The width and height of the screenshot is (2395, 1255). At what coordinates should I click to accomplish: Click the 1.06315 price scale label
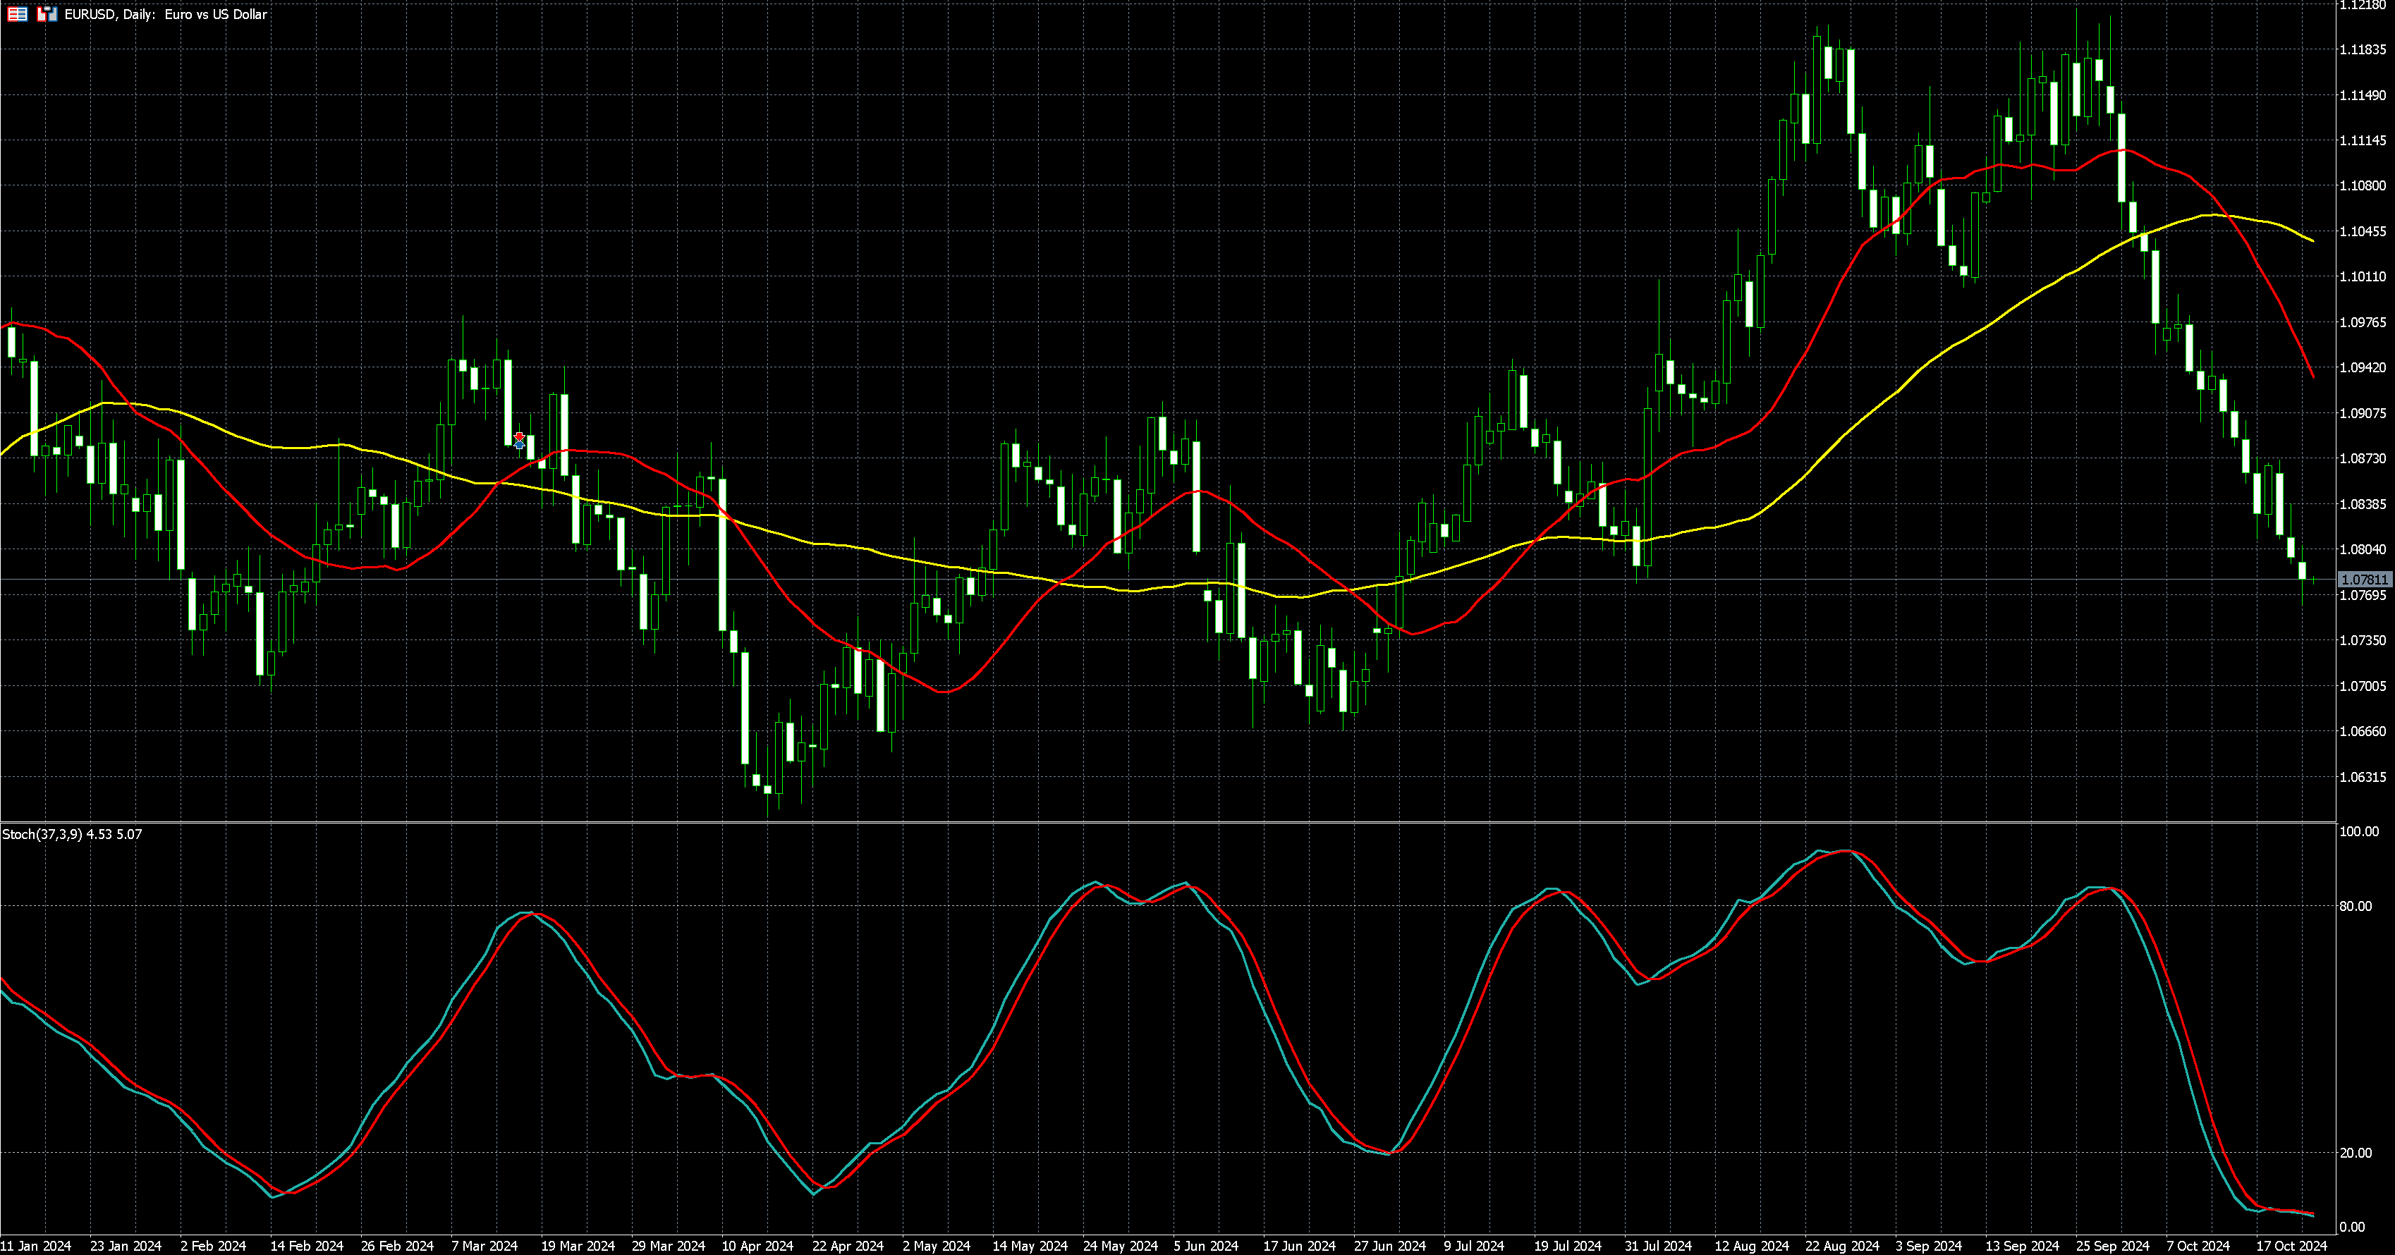(2363, 777)
